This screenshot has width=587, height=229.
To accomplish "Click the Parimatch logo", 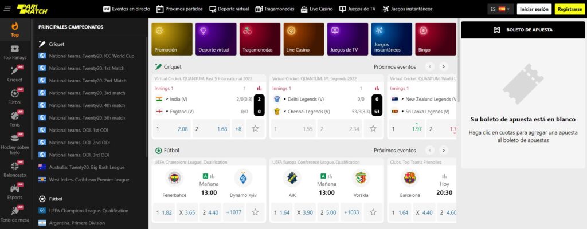I will (x=32, y=9).
